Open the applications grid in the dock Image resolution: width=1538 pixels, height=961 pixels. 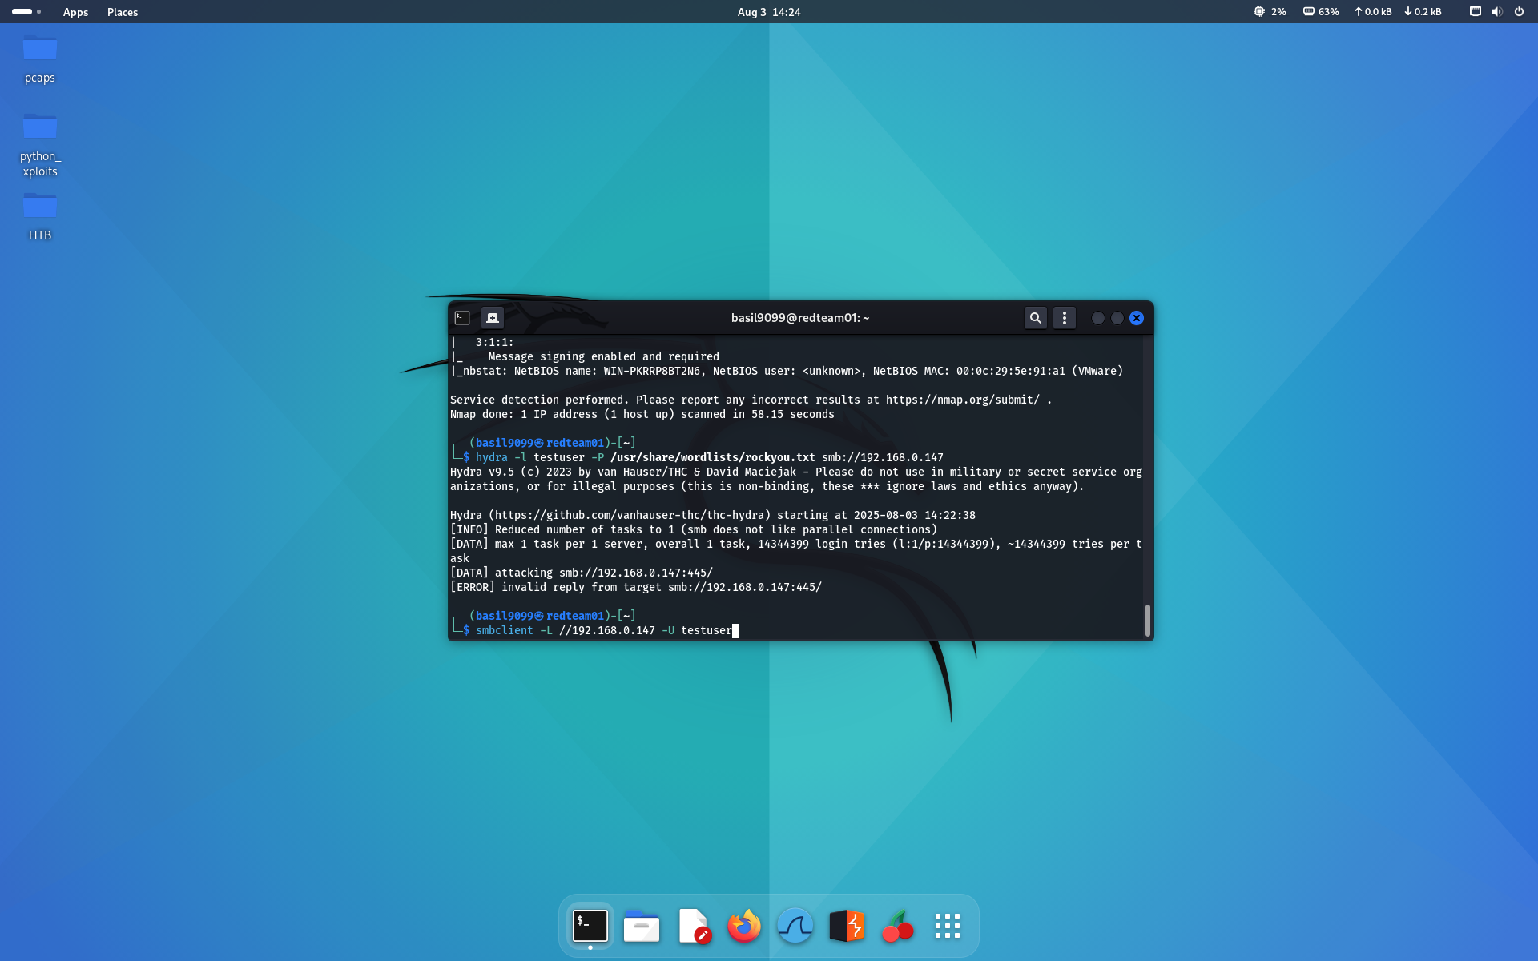[947, 925]
